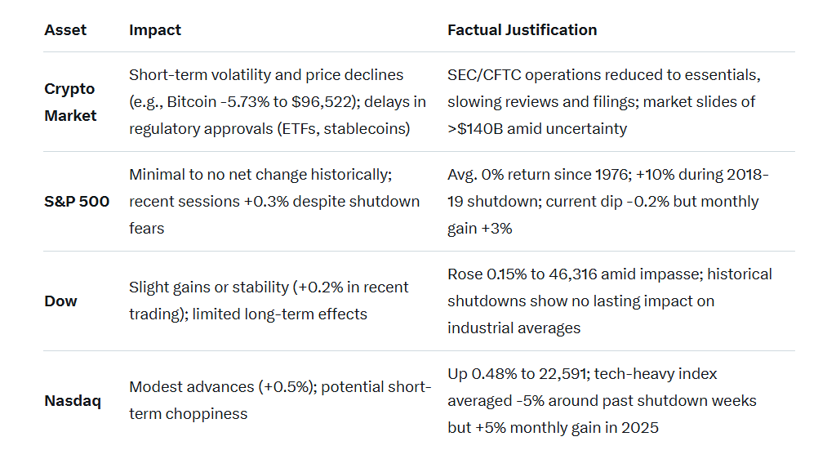Click text about regulatory approvals ETFs, stablecoins
Viewport: 836px width, 459px height.
[x=269, y=129]
